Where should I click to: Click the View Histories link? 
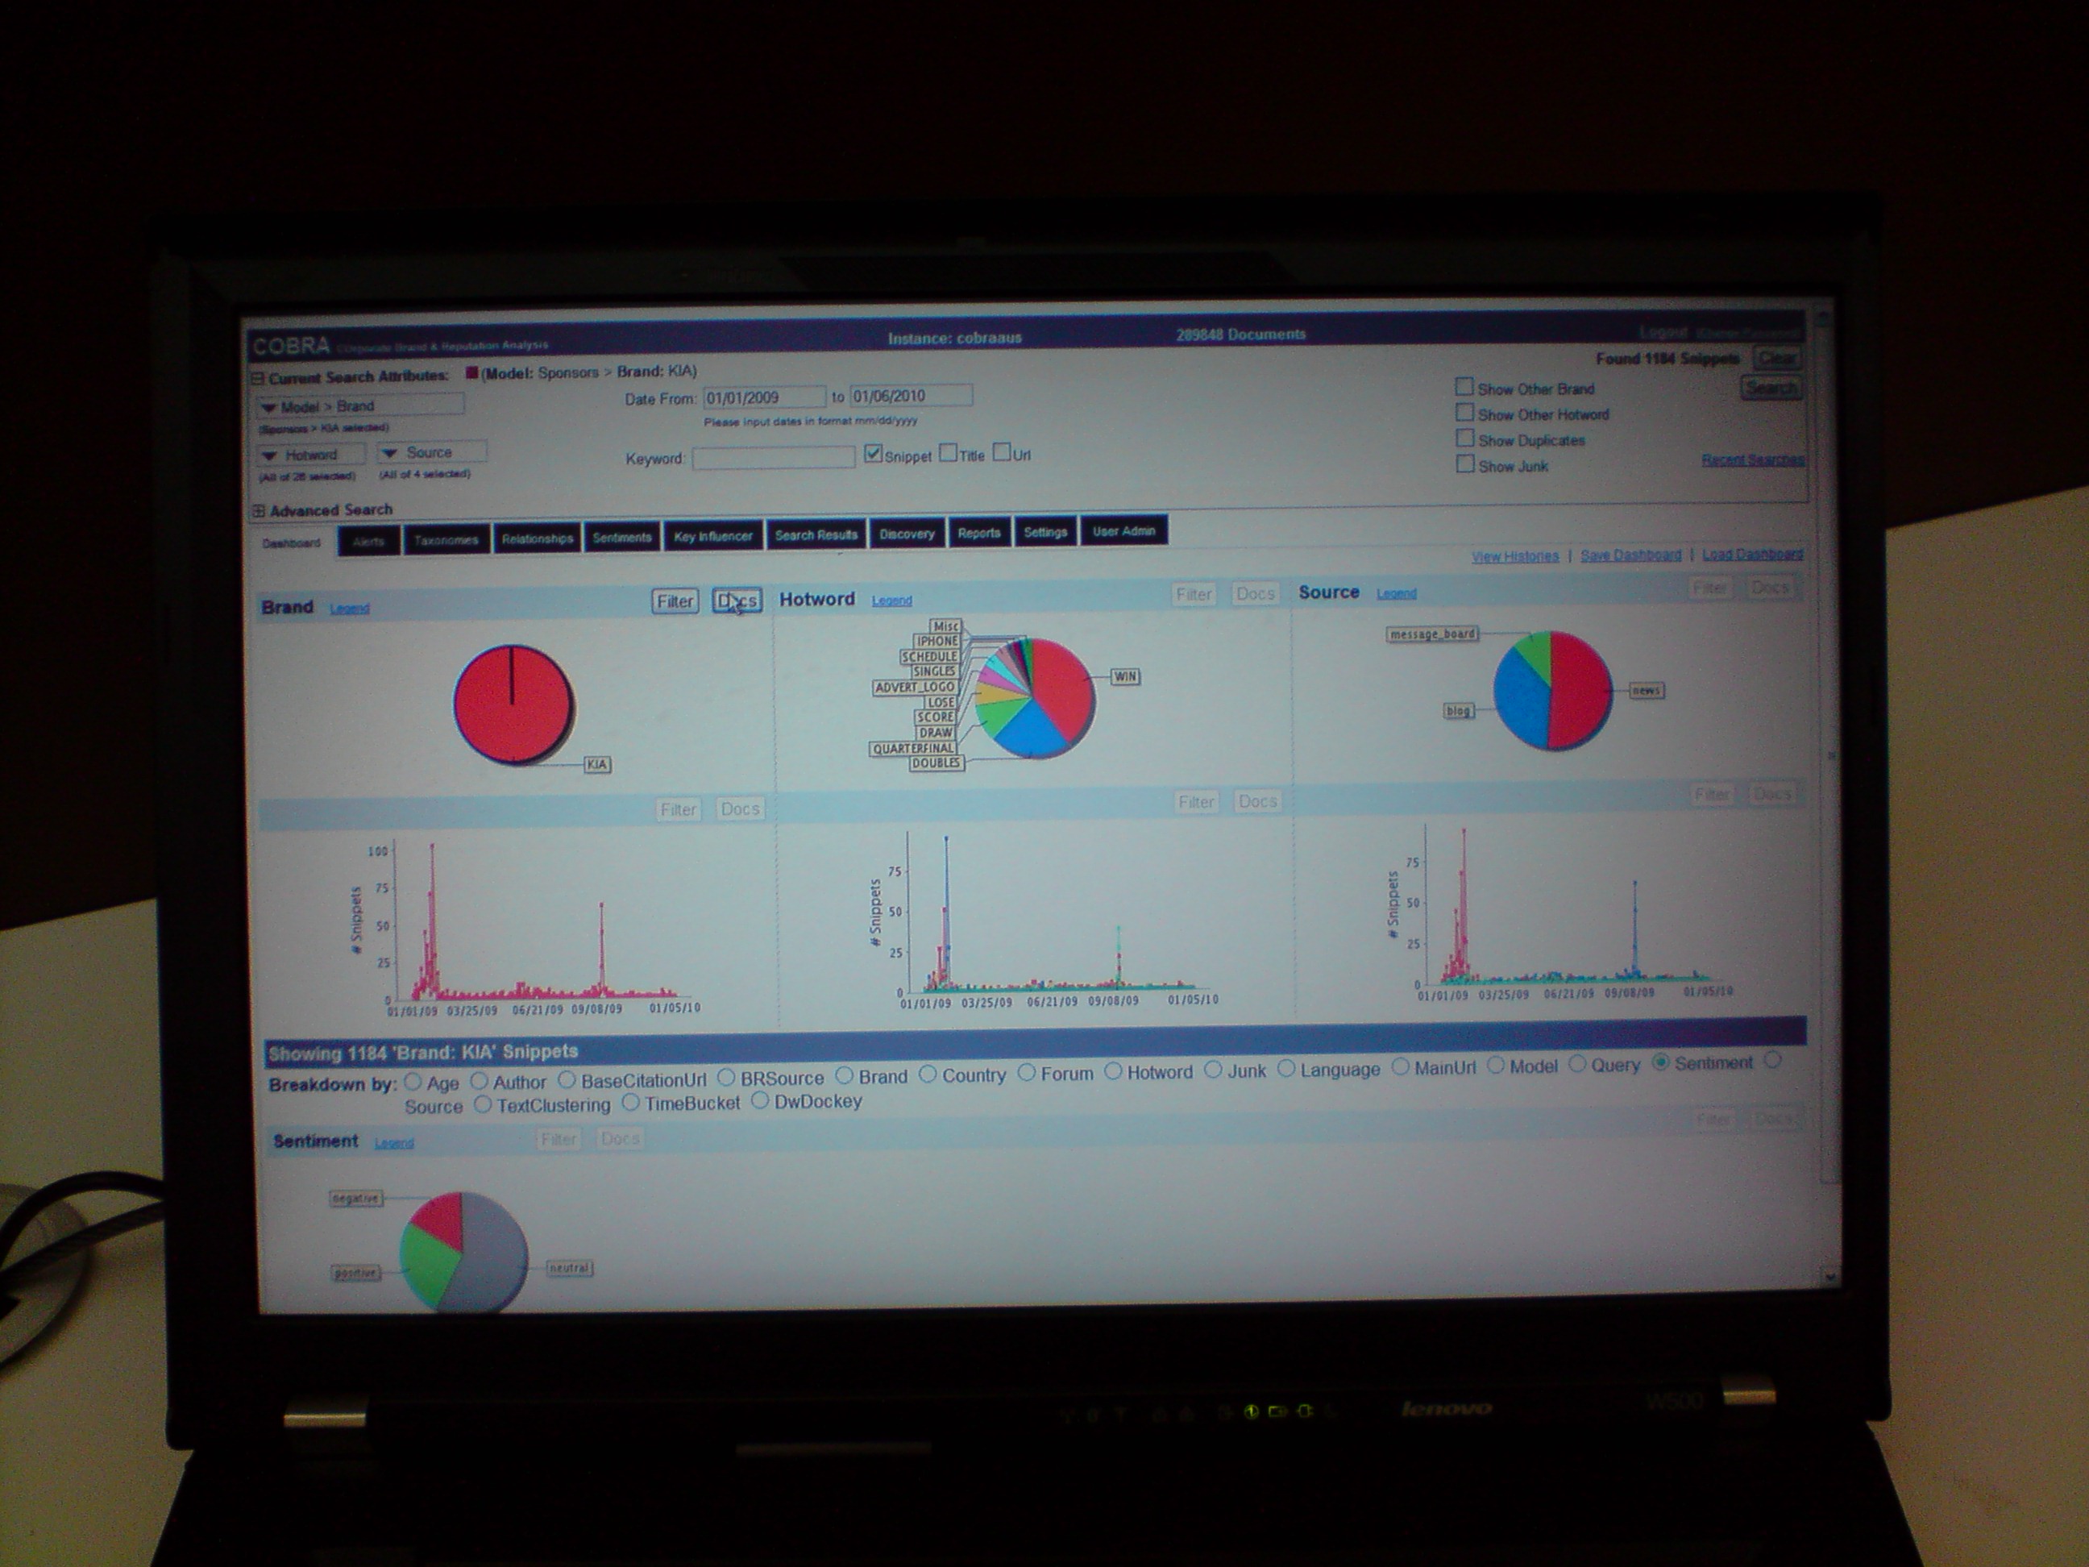1515,556
